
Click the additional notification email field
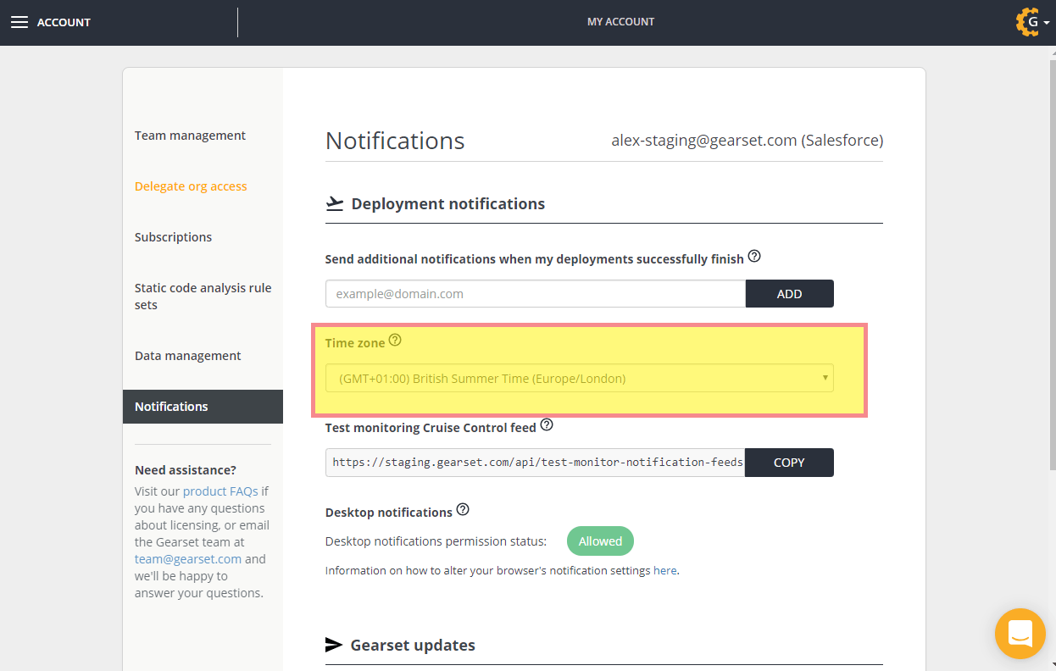535,294
